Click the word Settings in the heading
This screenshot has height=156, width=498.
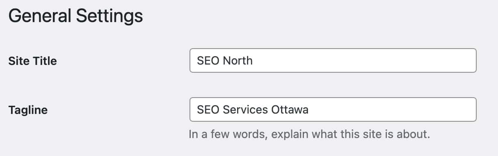(x=107, y=17)
